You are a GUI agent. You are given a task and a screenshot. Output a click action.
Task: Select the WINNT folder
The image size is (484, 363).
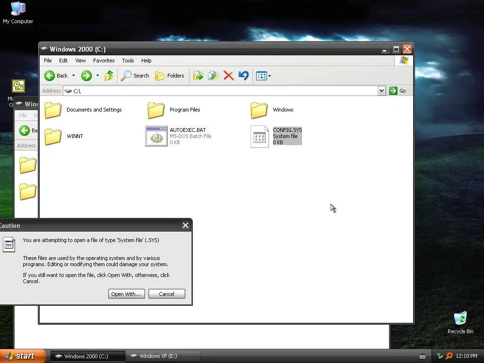(64, 137)
